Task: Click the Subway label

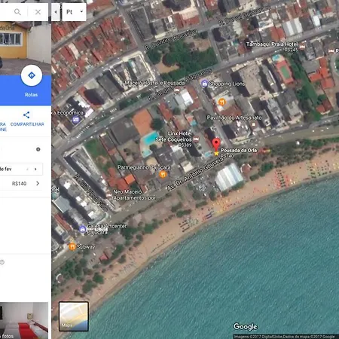Action: point(86,246)
